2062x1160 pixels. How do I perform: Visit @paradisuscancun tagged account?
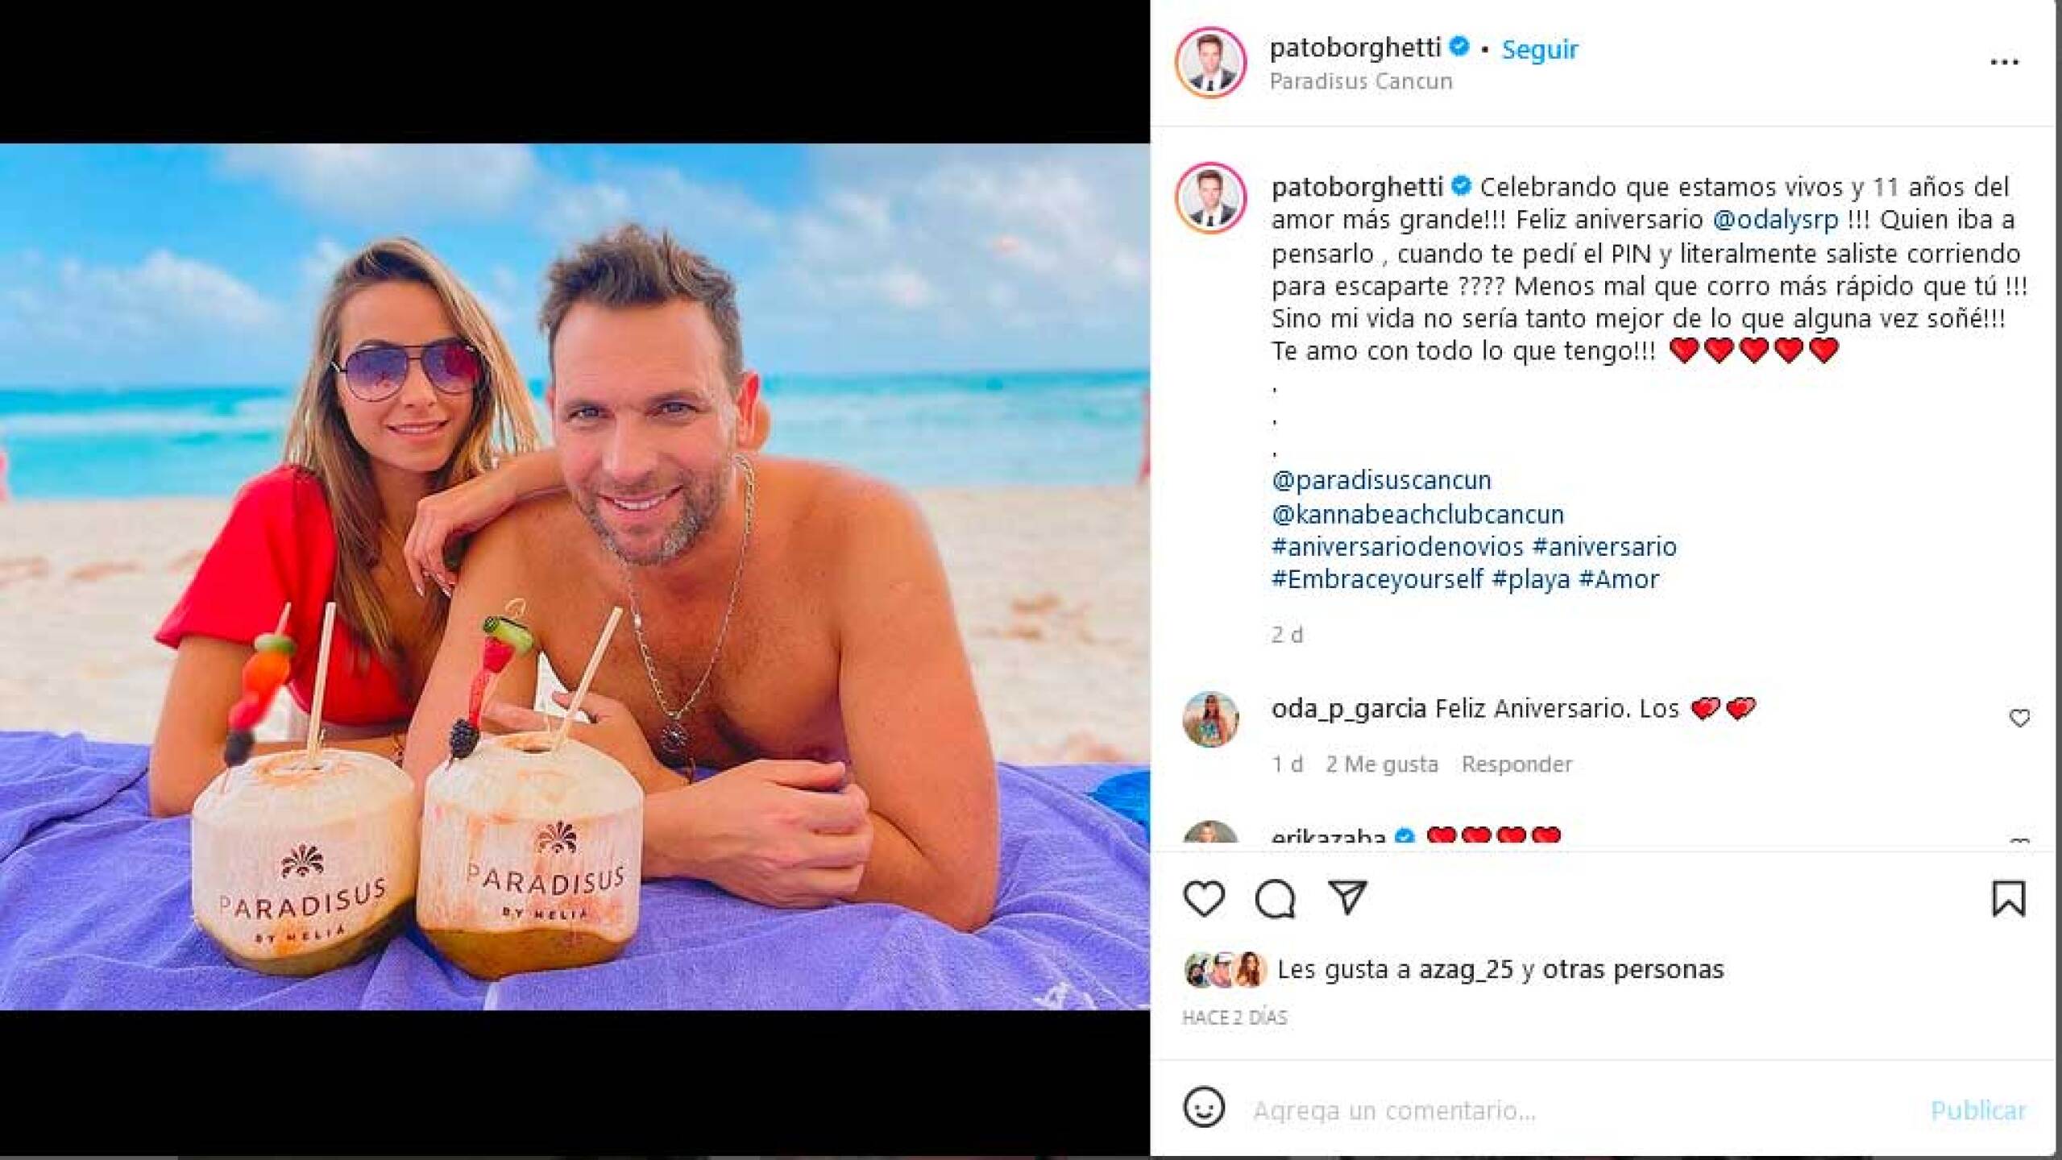1381,480
